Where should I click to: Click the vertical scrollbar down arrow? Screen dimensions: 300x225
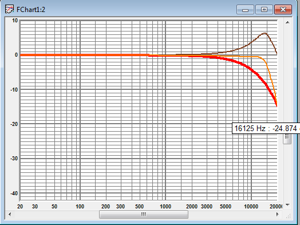click(x=287, y=205)
